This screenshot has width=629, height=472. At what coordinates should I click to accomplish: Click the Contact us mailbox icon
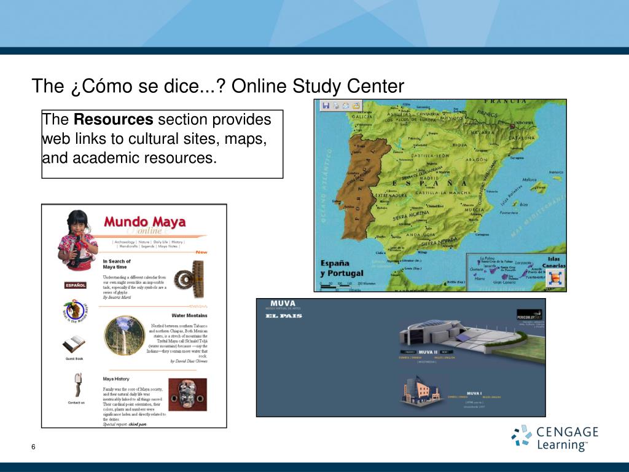tap(78, 385)
